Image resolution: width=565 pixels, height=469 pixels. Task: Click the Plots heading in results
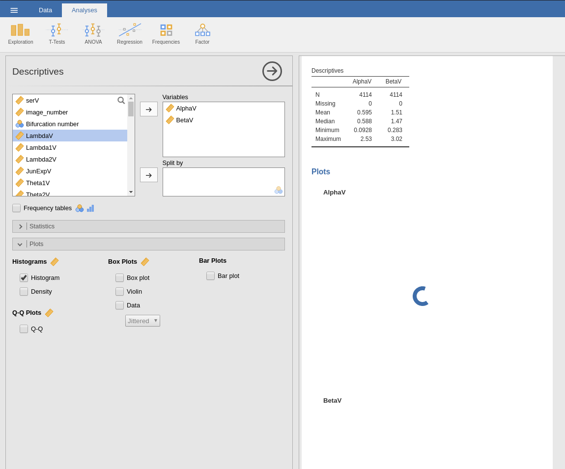click(x=321, y=171)
